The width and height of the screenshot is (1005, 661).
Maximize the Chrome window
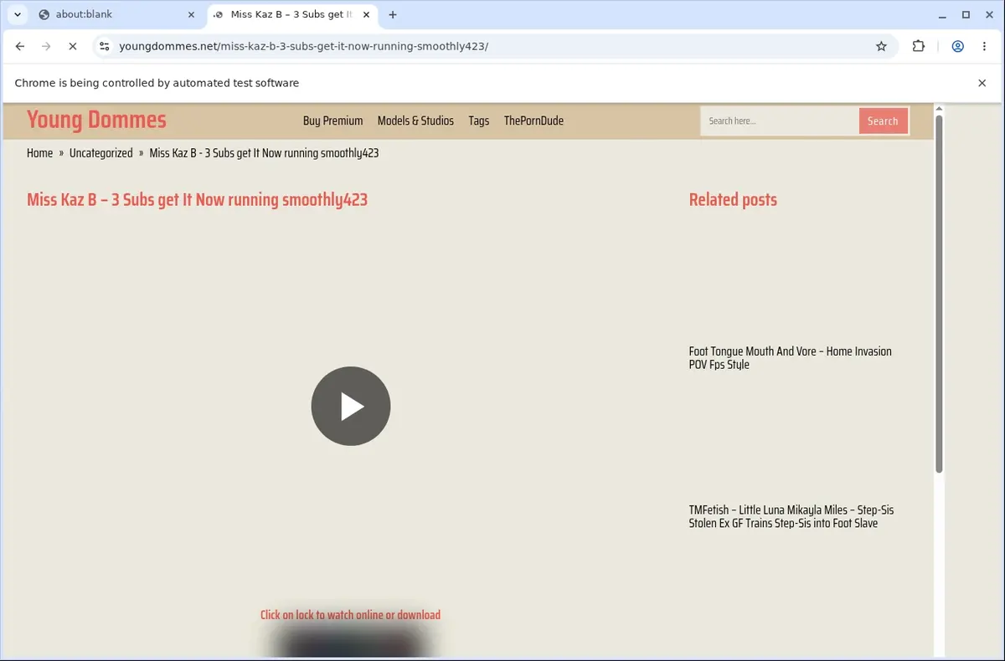[x=966, y=14]
